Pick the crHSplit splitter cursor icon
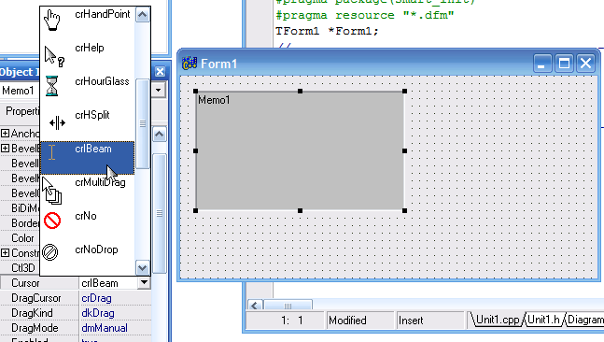The image size is (604, 342). (57, 123)
